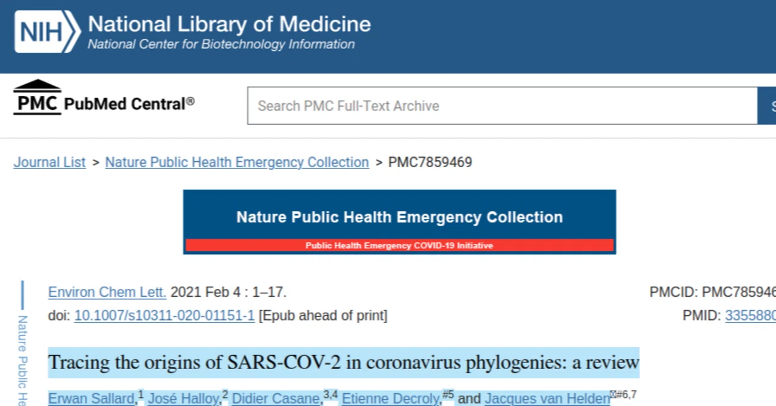Image resolution: width=776 pixels, height=406 pixels.
Task: Open author José Halloy link
Action: coord(183,398)
